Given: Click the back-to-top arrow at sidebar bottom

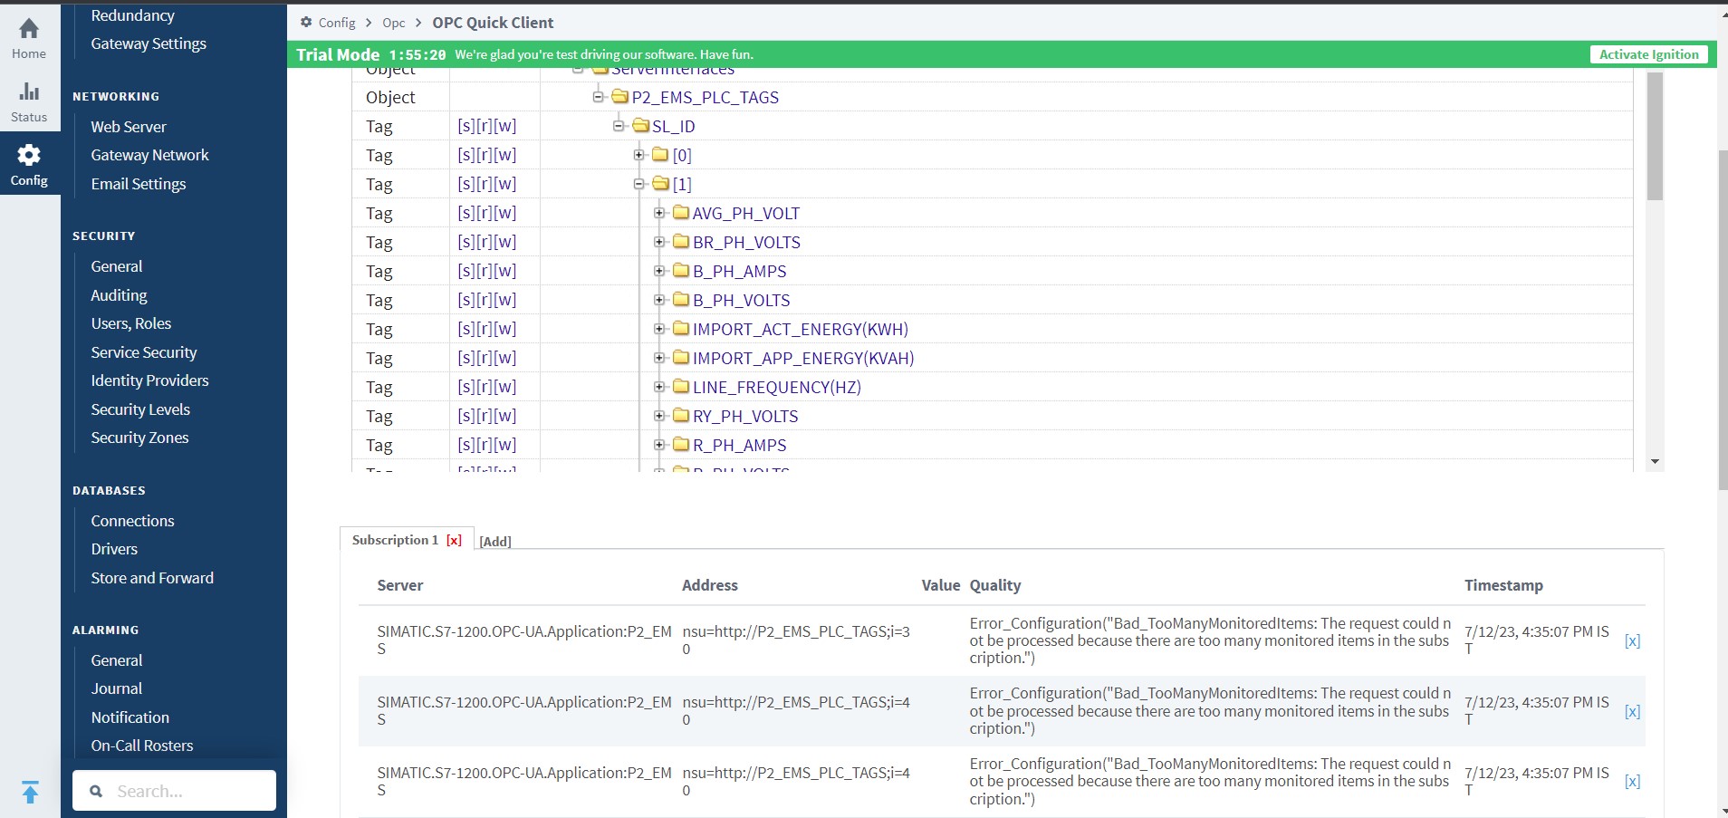Looking at the screenshot, I should click(x=30, y=792).
